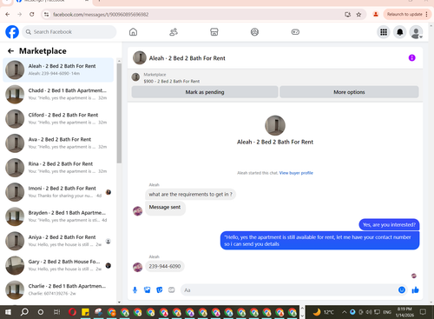The width and height of the screenshot is (434, 319).
Task: Click Relaunch to update button
Action: 404,14
